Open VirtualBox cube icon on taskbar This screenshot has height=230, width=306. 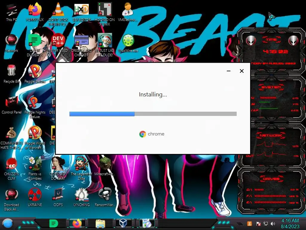pos(123,223)
